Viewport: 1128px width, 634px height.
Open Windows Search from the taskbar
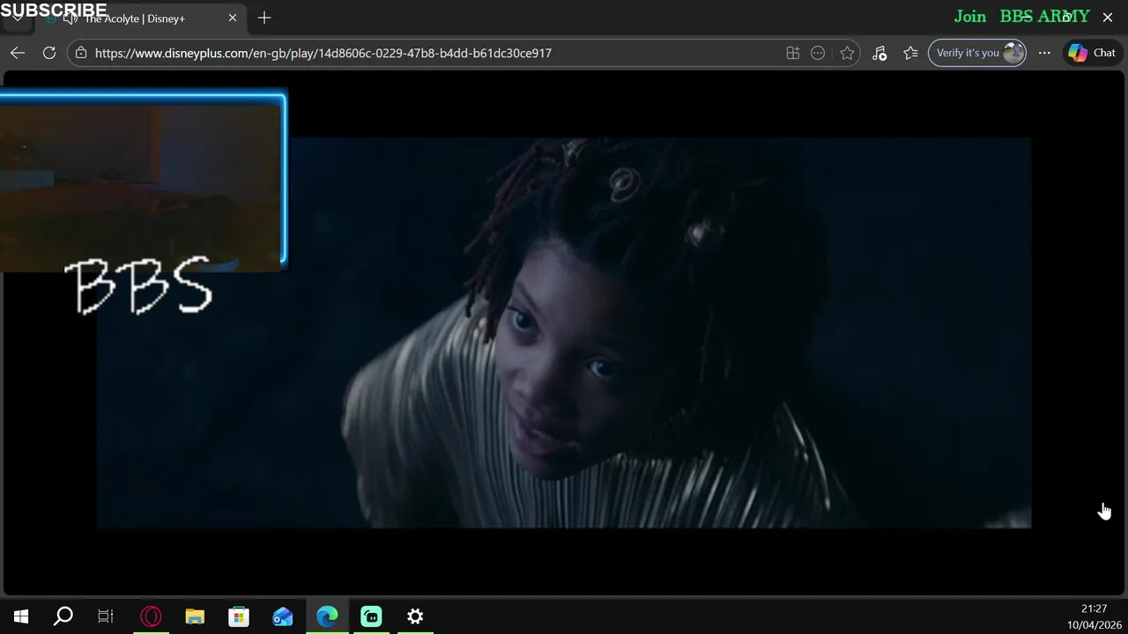tap(63, 616)
